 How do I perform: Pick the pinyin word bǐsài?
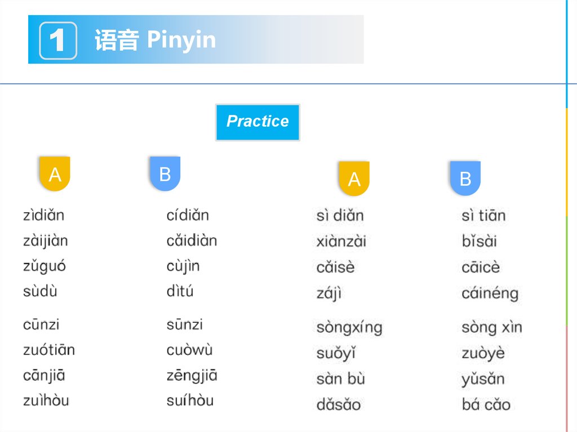[x=479, y=242]
